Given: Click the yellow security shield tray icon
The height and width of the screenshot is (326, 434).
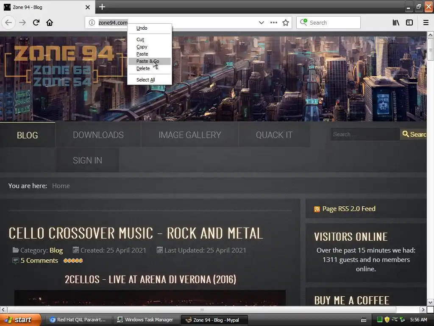Looking at the screenshot, I should [x=387, y=320].
